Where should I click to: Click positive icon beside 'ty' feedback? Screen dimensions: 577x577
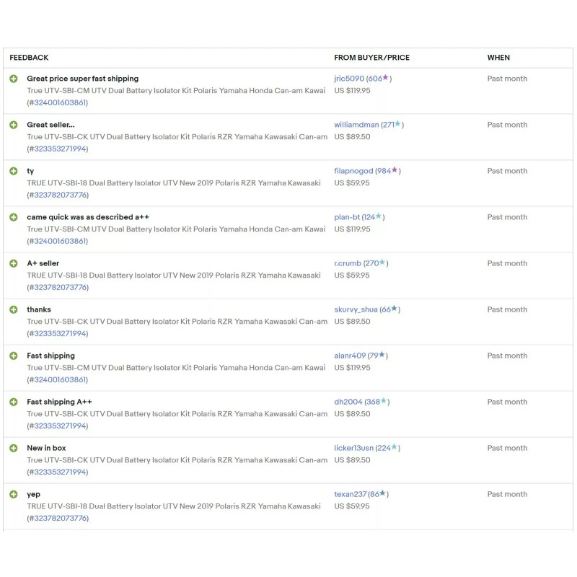coord(14,171)
